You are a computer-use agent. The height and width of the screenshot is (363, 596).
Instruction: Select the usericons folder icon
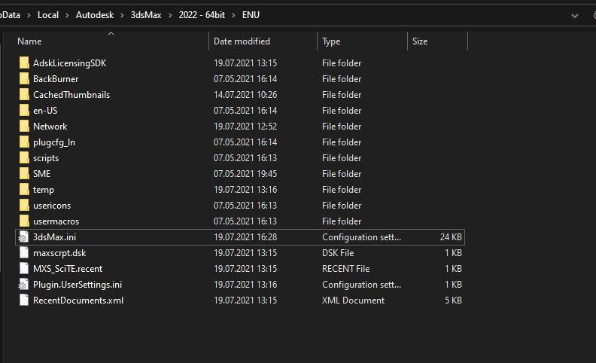(x=24, y=205)
